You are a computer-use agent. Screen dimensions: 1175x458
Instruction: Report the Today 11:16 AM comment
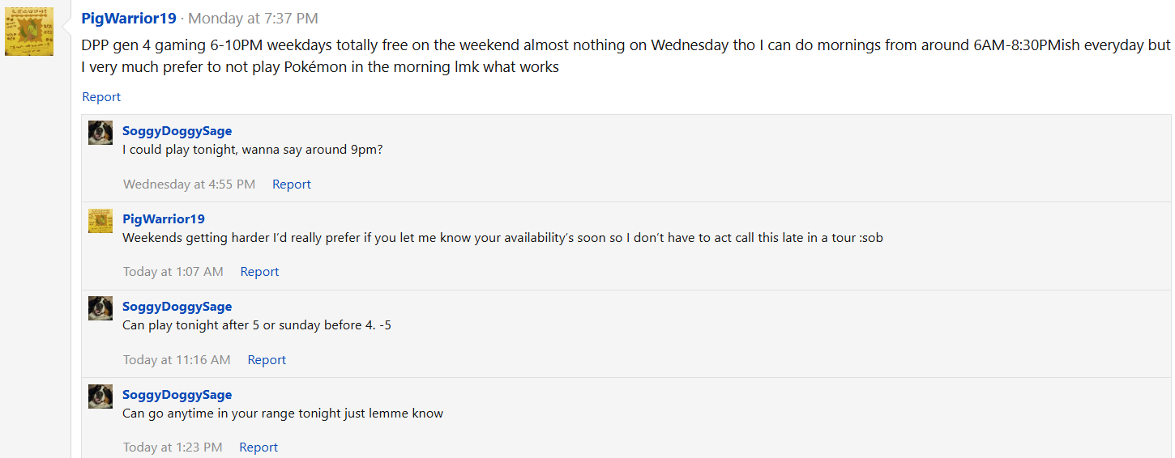[267, 360]
